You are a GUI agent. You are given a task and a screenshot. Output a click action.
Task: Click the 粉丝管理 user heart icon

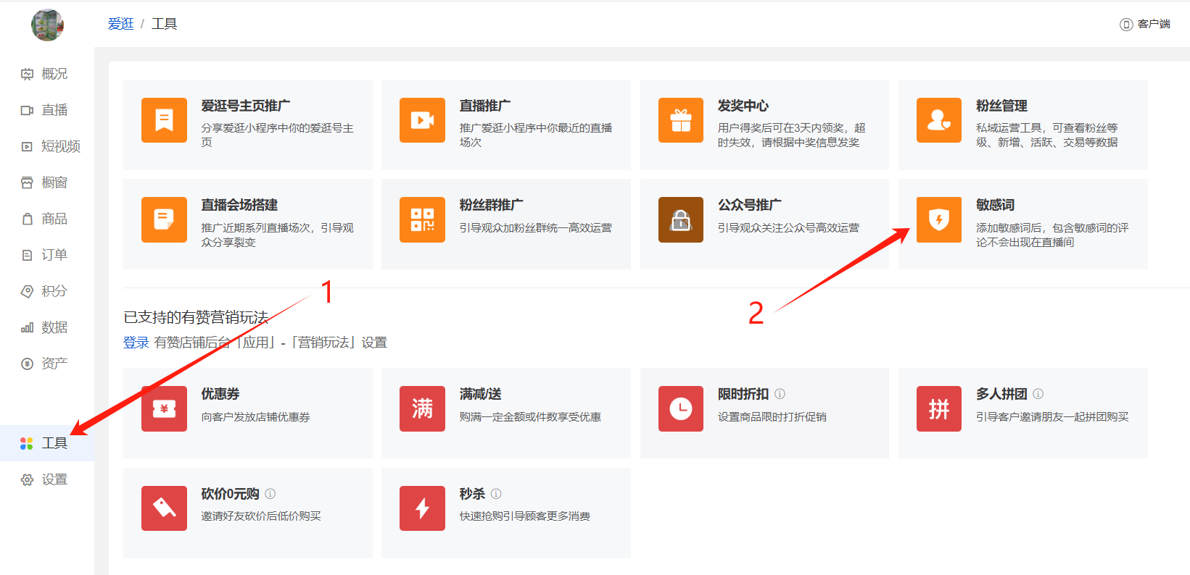pos(939,120)
